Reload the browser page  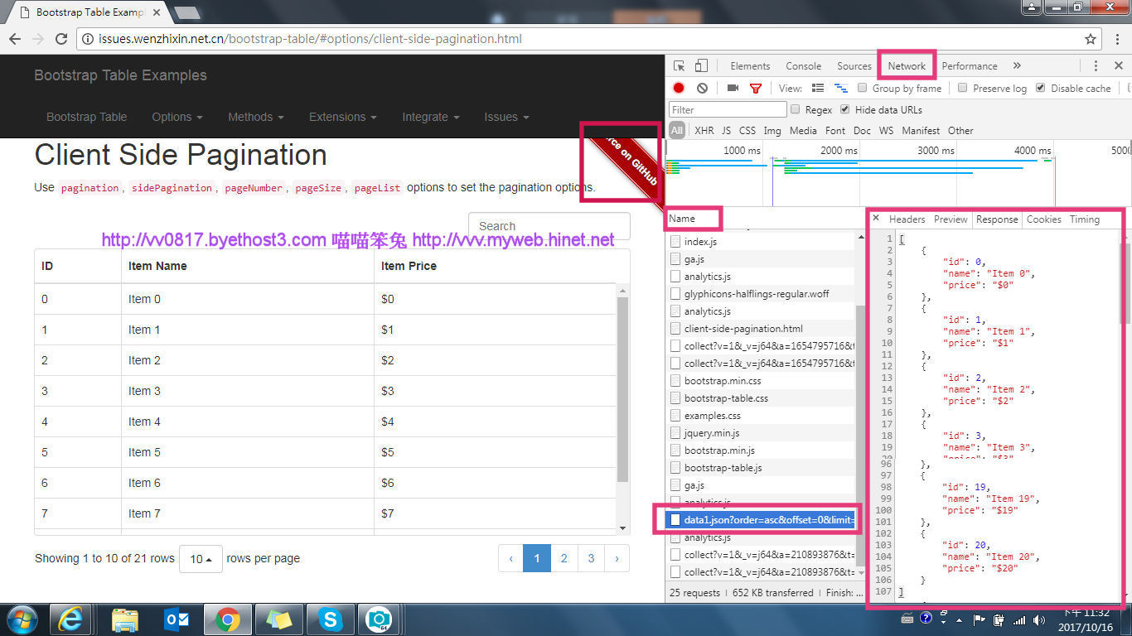point(61,39)
